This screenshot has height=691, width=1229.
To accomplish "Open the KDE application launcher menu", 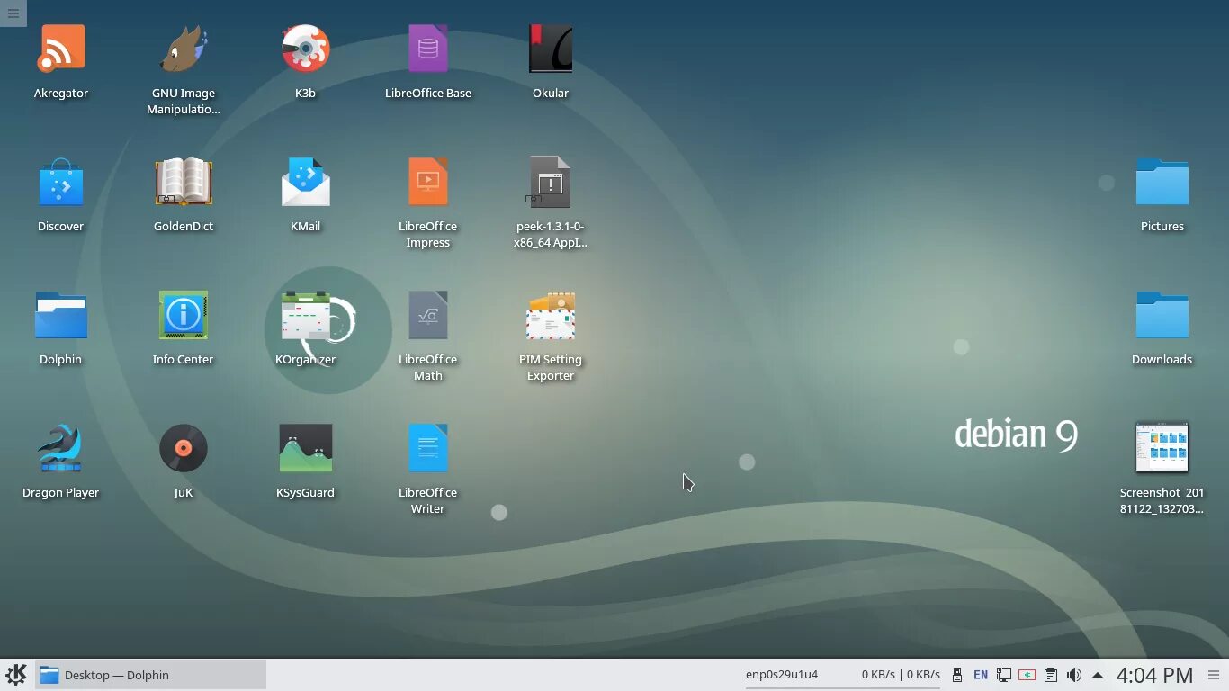I will click(16, 675).
